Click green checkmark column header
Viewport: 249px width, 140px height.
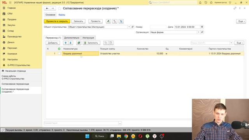coord(59,49)
